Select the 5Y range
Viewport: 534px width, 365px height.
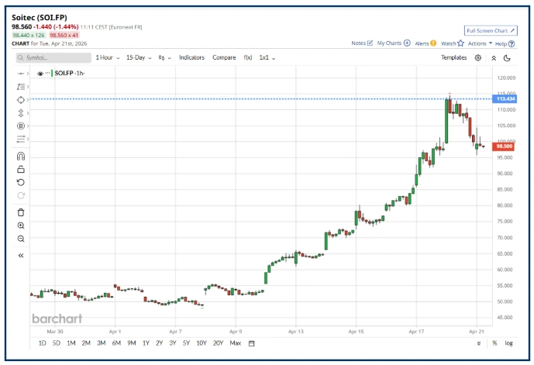coord(186,343)
